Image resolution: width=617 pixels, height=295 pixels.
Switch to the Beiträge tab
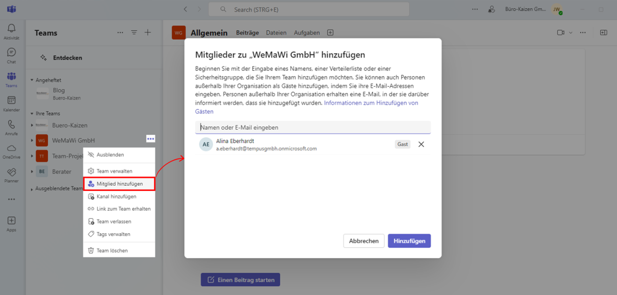click(247, 33)
